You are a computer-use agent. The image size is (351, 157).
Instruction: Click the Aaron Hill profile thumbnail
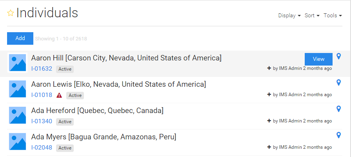[18, 62]
